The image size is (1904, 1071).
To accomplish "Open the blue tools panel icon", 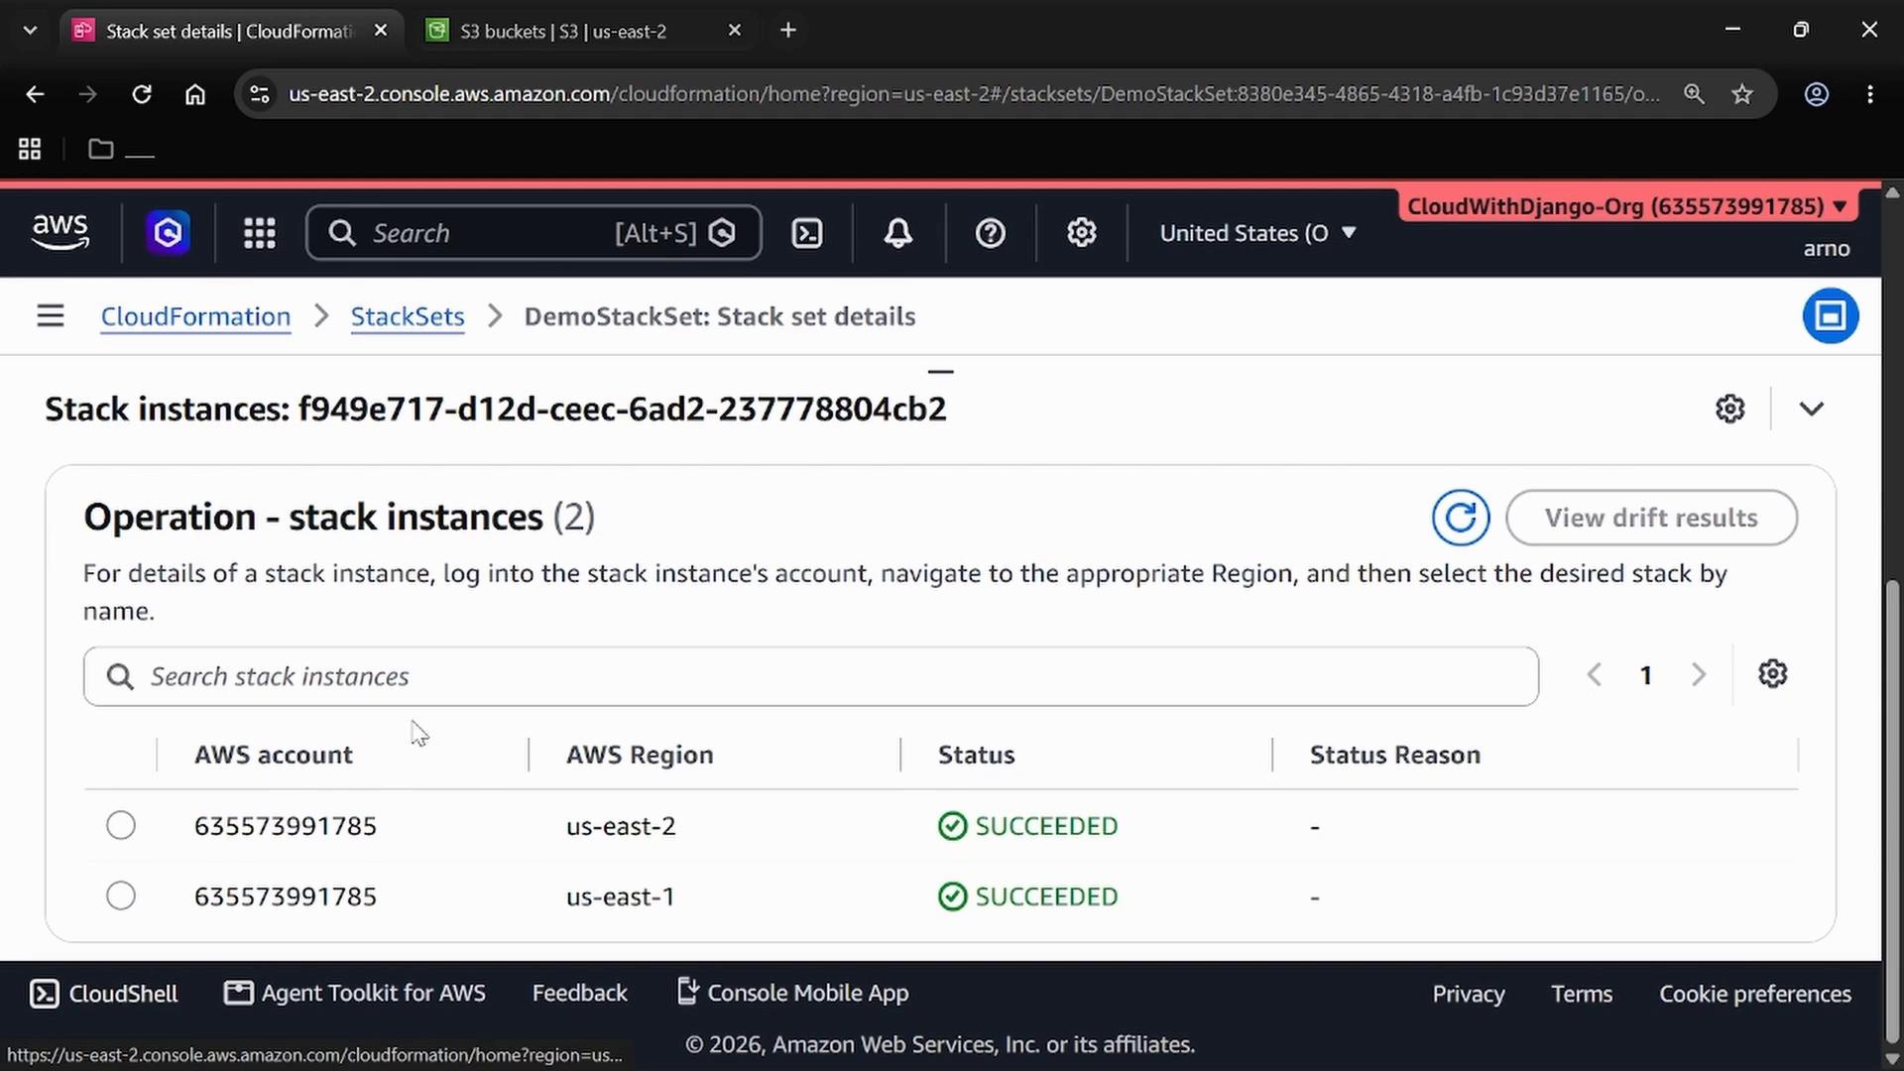I will coord(1830,316).
